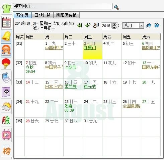Open the purple telephone book icon
This screenshot has height=160, width=164.
(6, 92)
